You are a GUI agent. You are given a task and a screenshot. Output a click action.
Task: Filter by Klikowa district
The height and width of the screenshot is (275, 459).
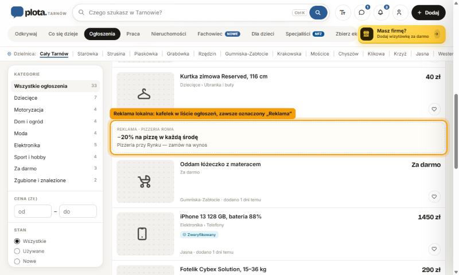coord(376,54)
